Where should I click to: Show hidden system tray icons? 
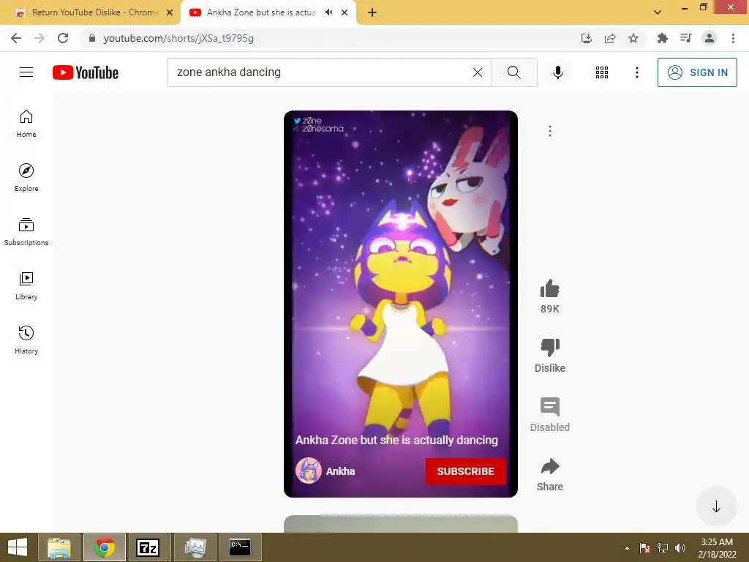(627, 548)
